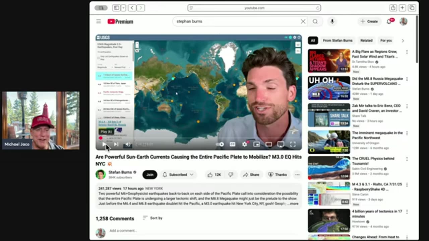Go to the YouTube Premium home logo
The image size is (429, 241).
tap(120, 21)
